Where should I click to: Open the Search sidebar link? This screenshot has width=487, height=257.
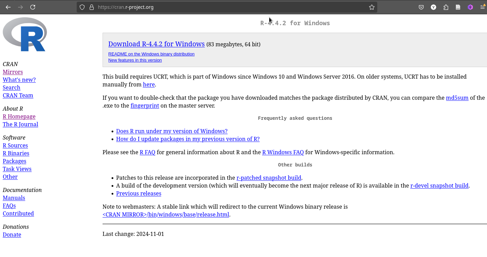tap(12, 87)
